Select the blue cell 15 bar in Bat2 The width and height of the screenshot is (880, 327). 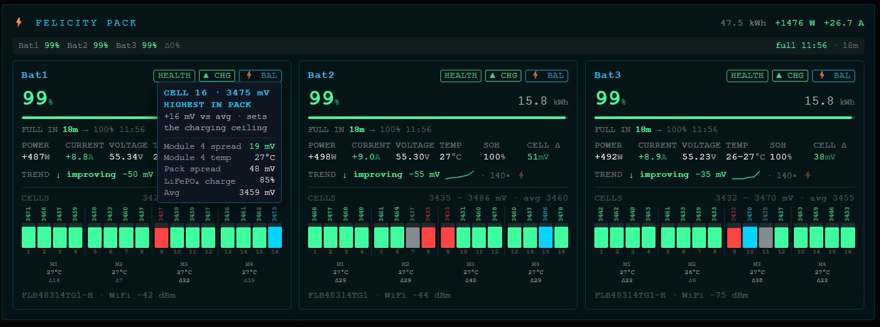click(546, 237)
